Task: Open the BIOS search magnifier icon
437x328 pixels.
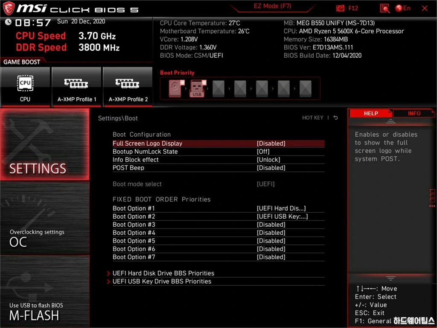Action: pyautogui.click(x=385, y=9)
